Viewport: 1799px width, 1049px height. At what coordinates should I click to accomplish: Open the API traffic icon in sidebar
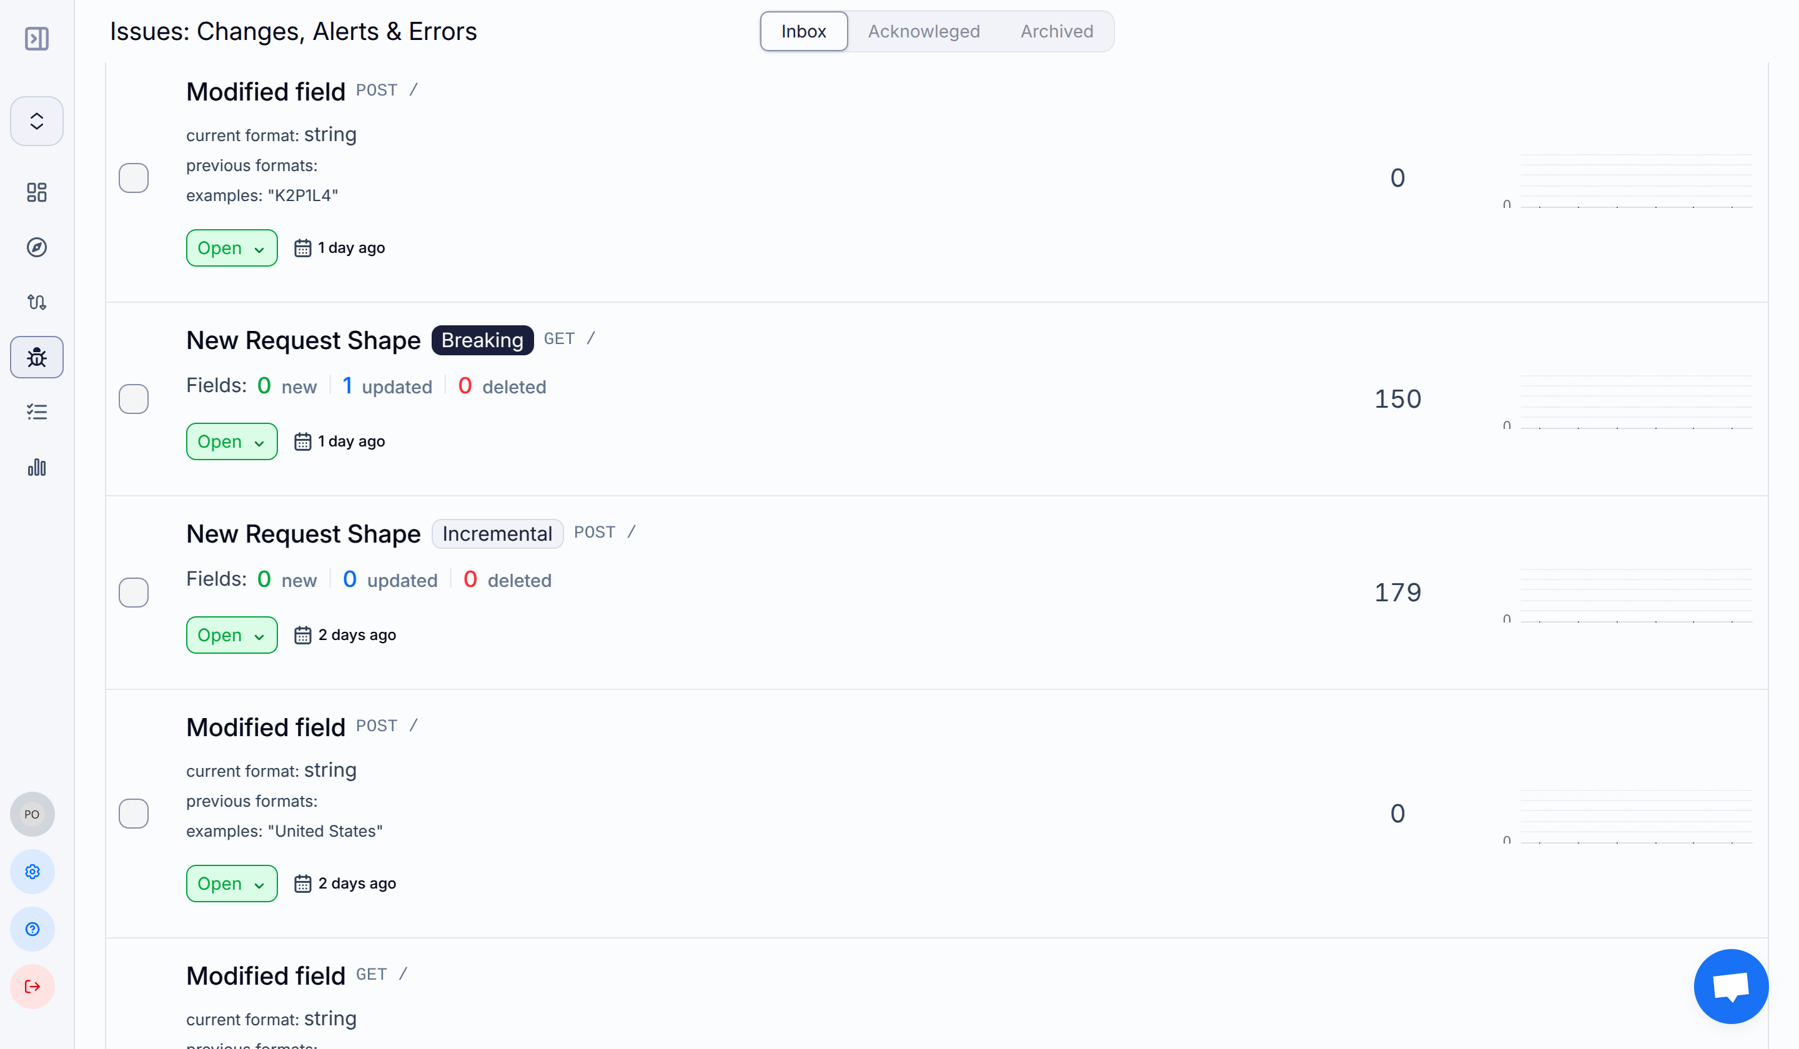[36, 302]
